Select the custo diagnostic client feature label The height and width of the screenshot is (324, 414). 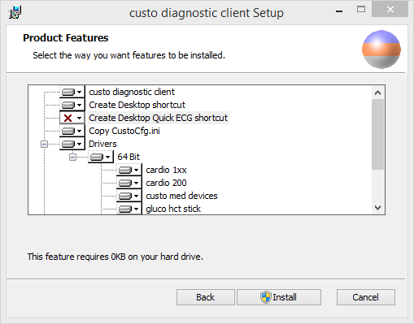pyautogui.click(x=132, y=92)
